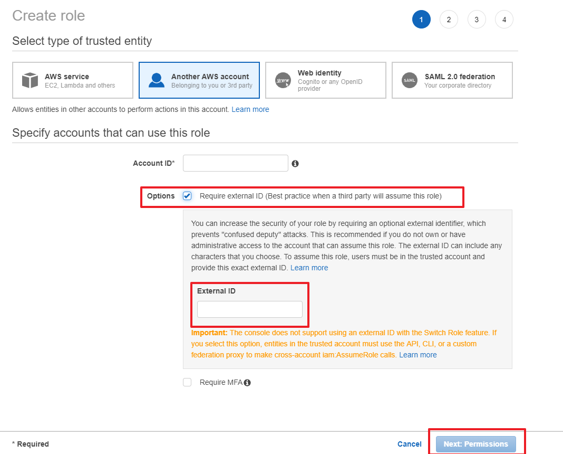This screenshot has height=454, width=563.
Task: Click the Web identity globe icon
Action: [x=283, y=81]
